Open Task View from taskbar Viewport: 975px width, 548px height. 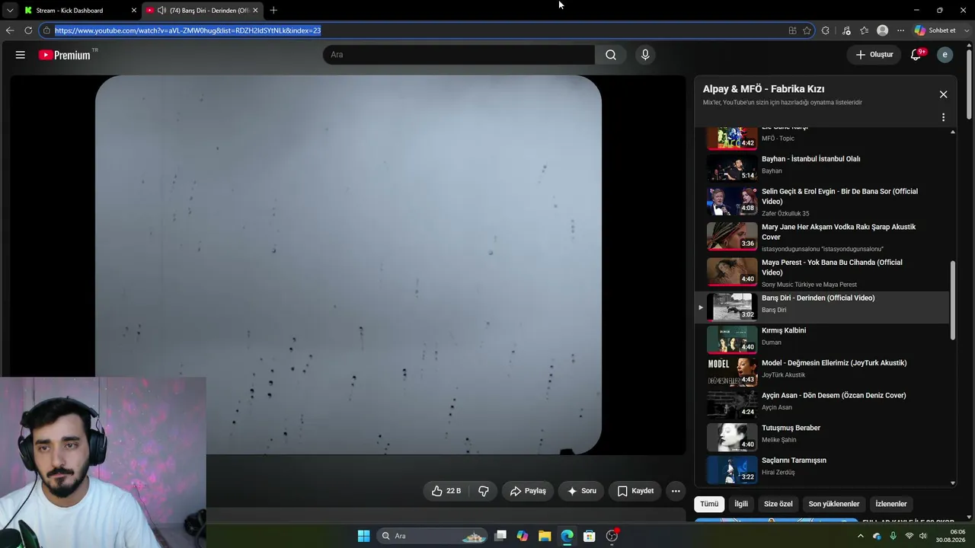coord(500,536)
